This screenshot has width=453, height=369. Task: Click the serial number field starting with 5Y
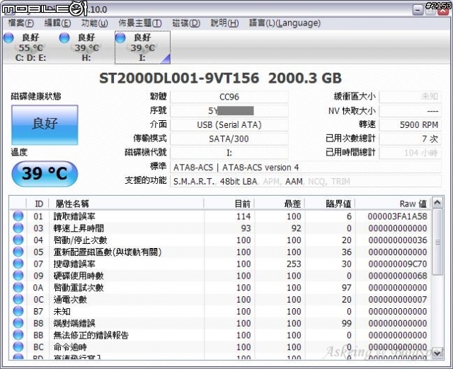click(x=229, y=111)
